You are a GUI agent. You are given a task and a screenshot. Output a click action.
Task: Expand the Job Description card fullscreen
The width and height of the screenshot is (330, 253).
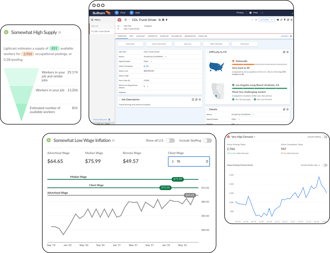[193, 99]
